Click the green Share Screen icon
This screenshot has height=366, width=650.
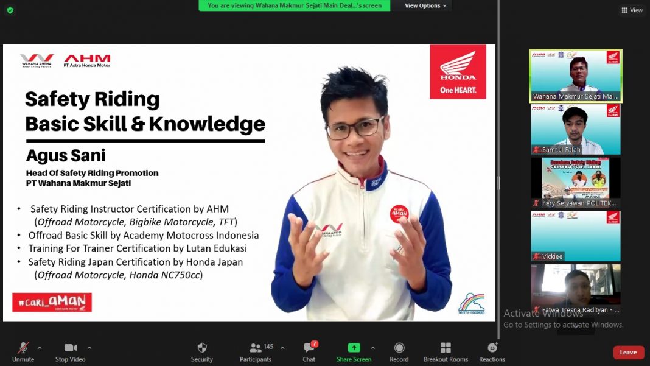tap(354, 348)
